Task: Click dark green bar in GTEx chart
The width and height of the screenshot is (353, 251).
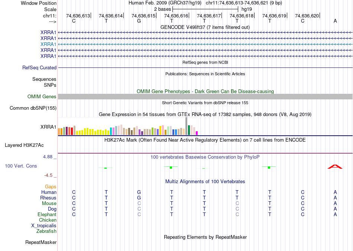Action: pos(189,130)
